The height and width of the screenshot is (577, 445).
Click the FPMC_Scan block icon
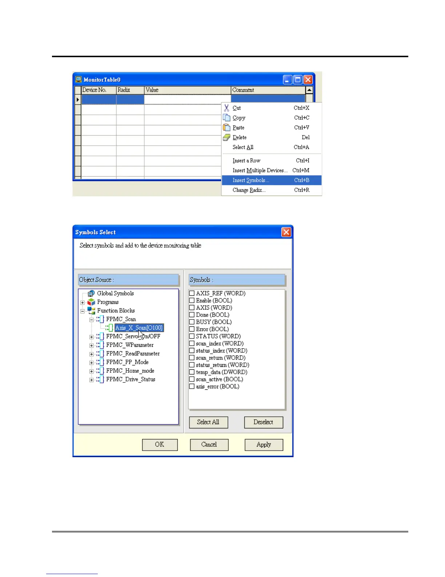100,319
